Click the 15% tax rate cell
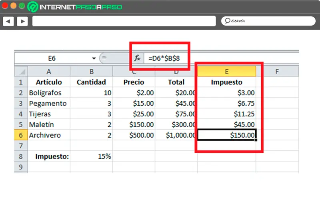This screenshot has width=320, height=200. pyautogui.click(x=92, y=156)
